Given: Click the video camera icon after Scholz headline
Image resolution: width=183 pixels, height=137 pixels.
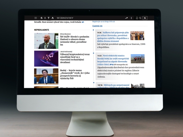Looking at the screenshot, I should click(x=83, y=22).
